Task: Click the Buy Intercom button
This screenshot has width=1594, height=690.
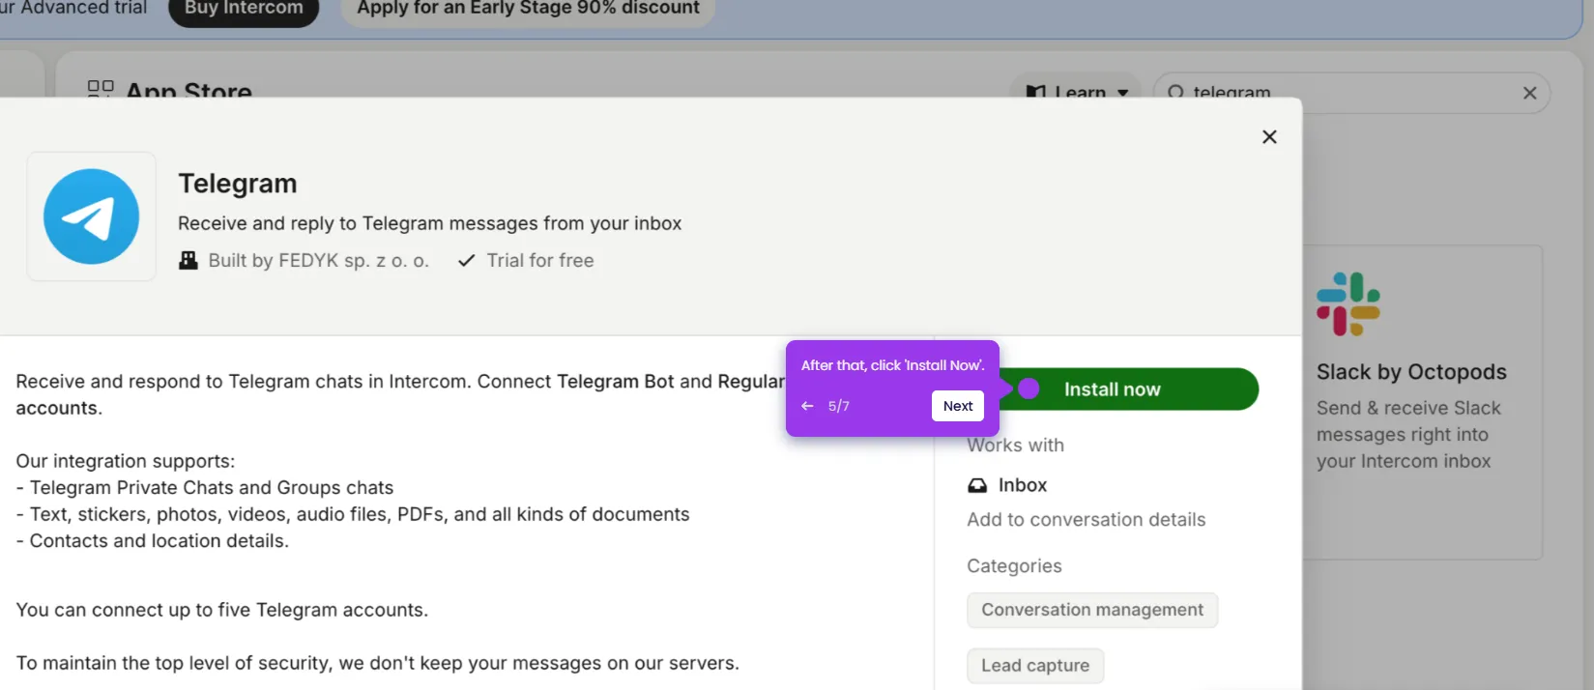Action: click(244, 8)
